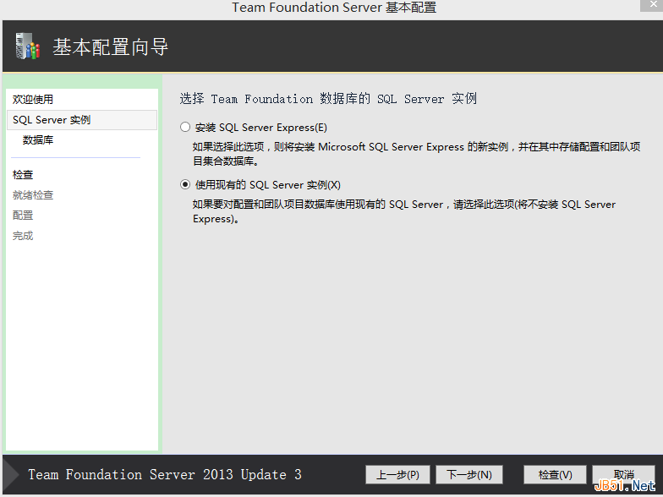Click the 检查(V) button
The width and height of the screenshot is (663, 497).
(x=555, y=475)
